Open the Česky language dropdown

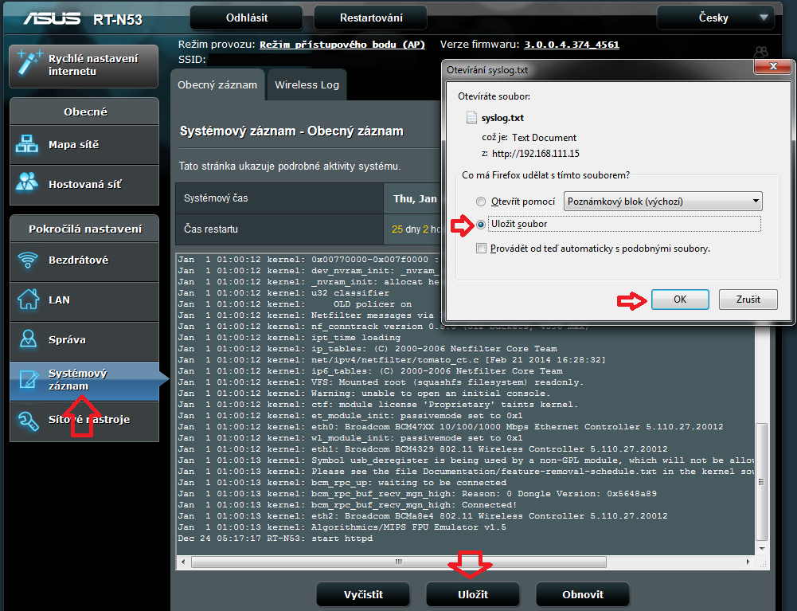tap(715, 18)
